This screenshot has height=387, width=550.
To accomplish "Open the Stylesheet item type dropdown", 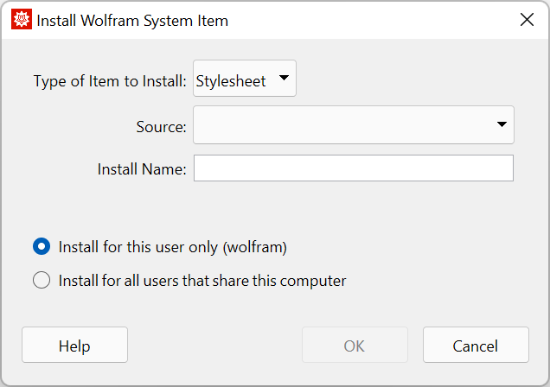I will (245, 81).
